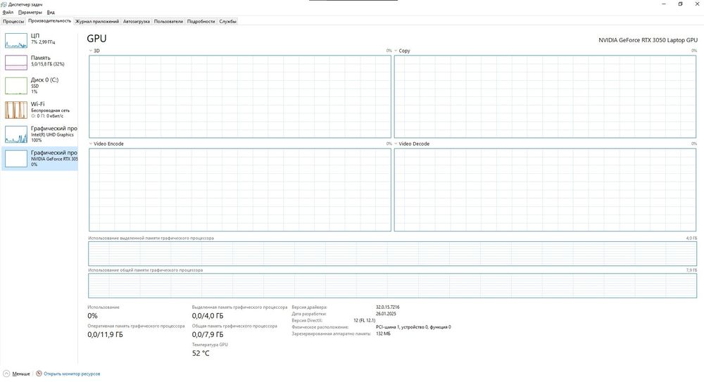Click the 0,0/7,9 ГБ shared memory value

(208, 335)
